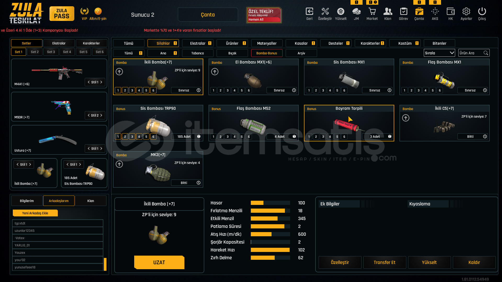
Task: Toggle set slot 1 on İkili Bomba[+7] card
Action: point(118,90)
